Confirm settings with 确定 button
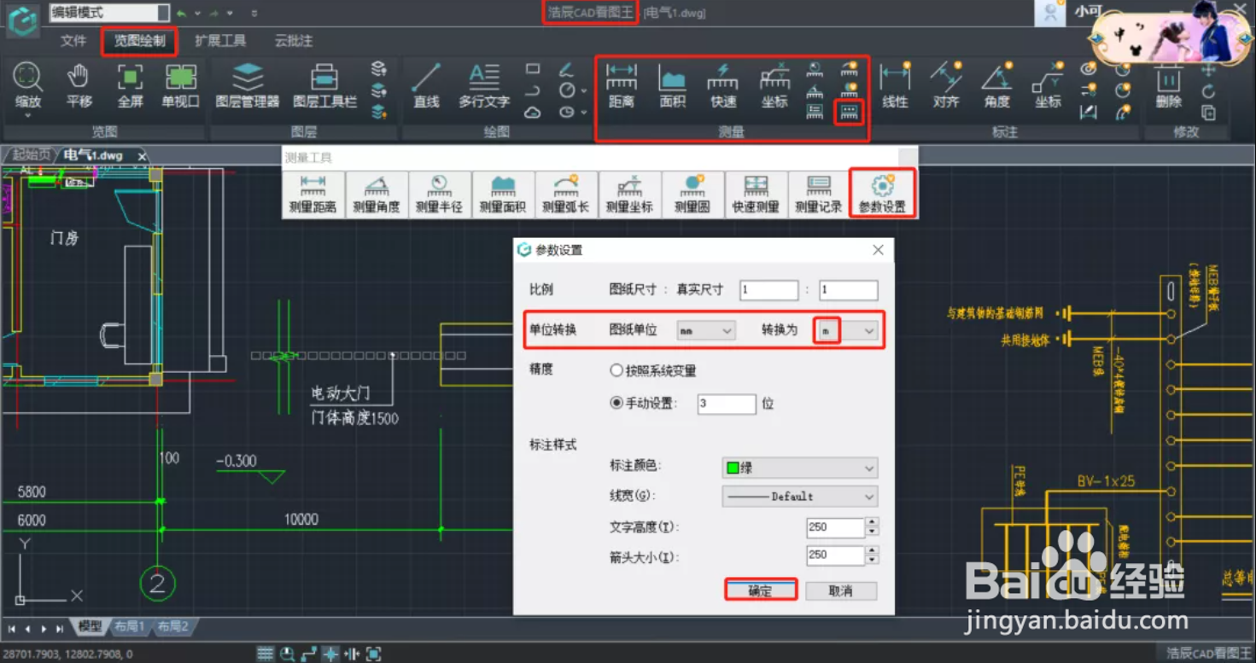Screen dimensions: 1256x663 pos(760,590)
